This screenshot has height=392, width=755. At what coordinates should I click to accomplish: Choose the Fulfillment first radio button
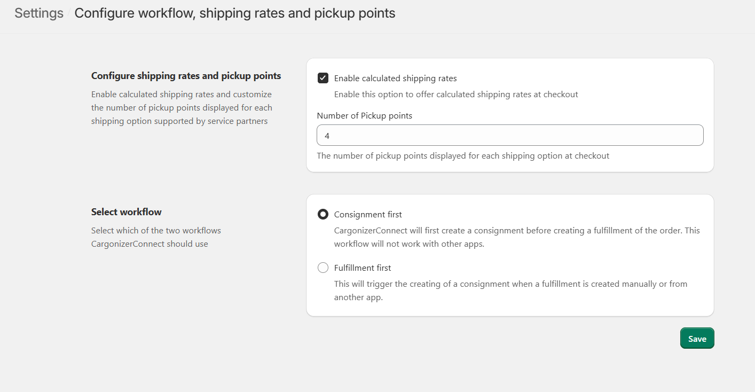(x=323, y=268)
